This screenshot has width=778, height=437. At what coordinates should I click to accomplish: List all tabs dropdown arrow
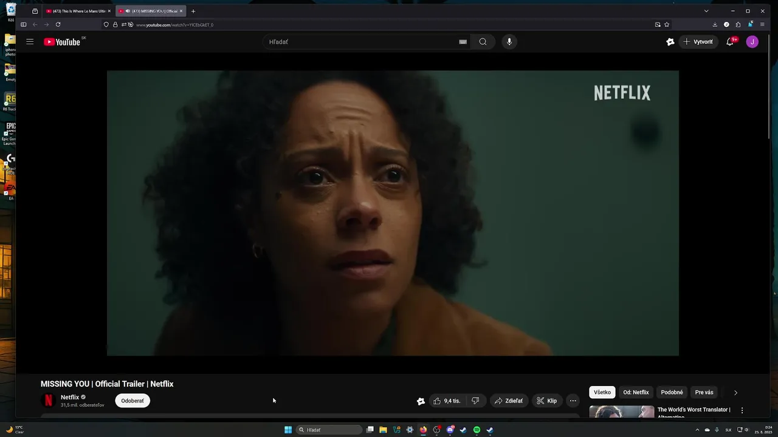pos(706,11)
